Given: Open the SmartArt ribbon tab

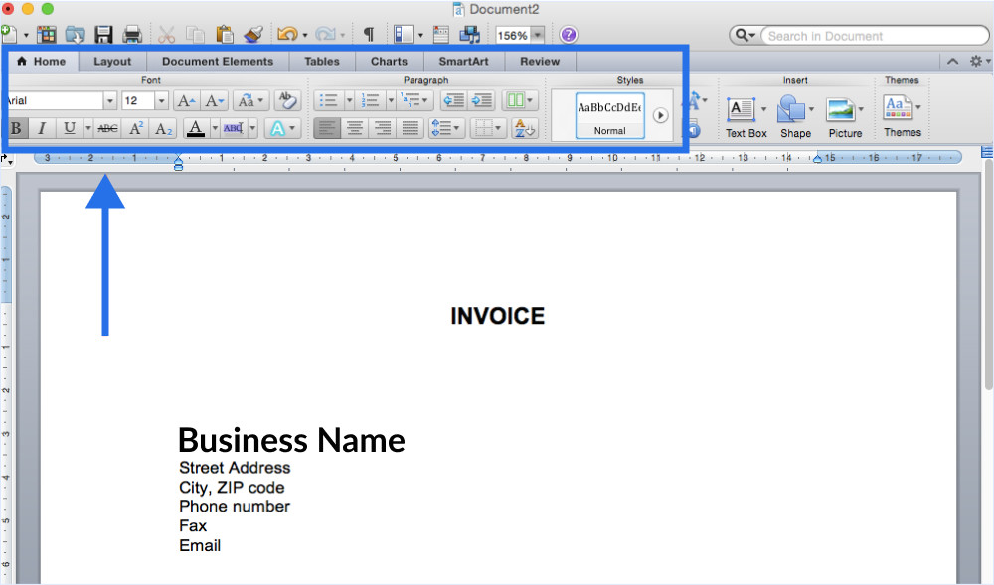Looking at the screenshot, I should [x=462, y=61].
